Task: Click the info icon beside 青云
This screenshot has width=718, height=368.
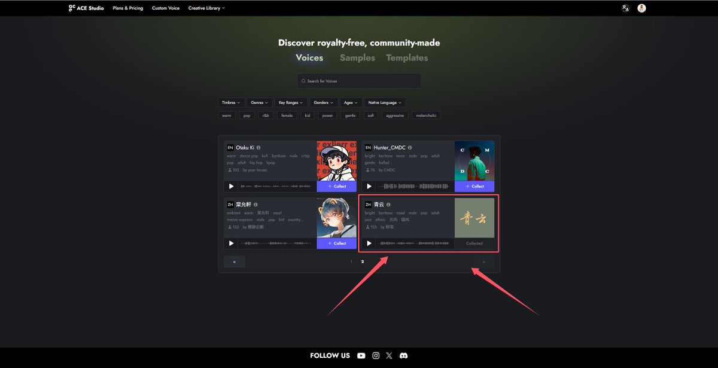Action: (388, 205)
